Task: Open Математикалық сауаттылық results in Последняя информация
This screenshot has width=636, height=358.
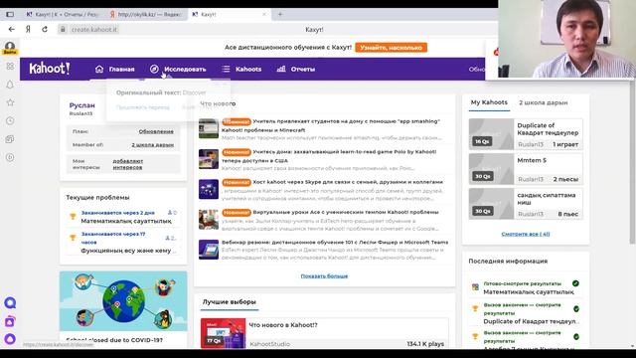Action: point(529,291)
